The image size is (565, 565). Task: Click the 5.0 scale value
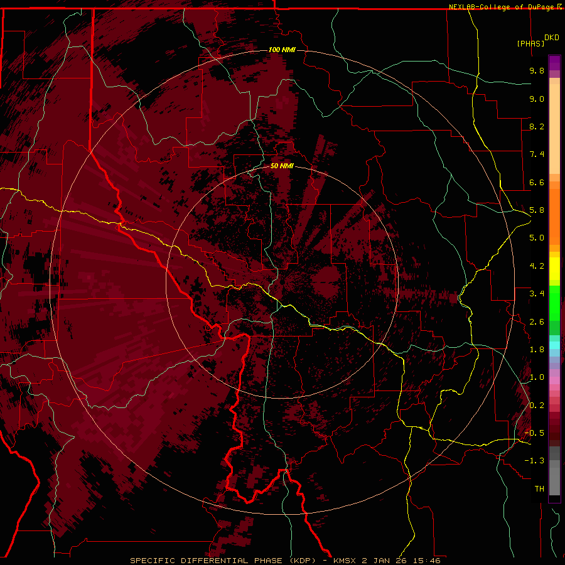[x=537, y=238]
